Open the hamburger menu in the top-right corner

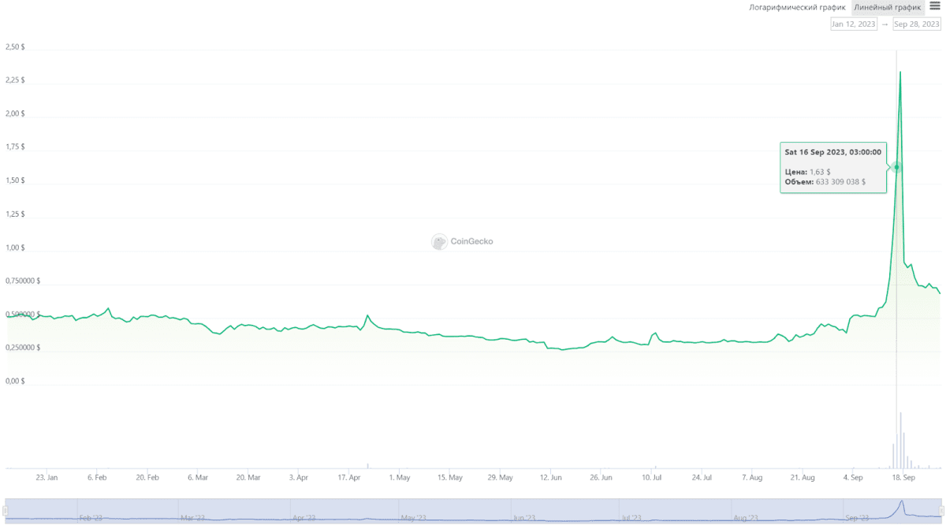937,7
